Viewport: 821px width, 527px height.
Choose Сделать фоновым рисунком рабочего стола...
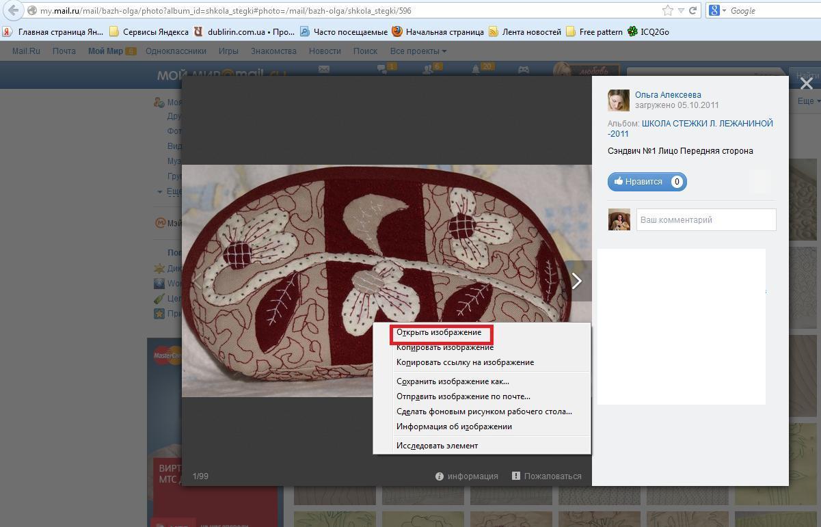[484, 411]
